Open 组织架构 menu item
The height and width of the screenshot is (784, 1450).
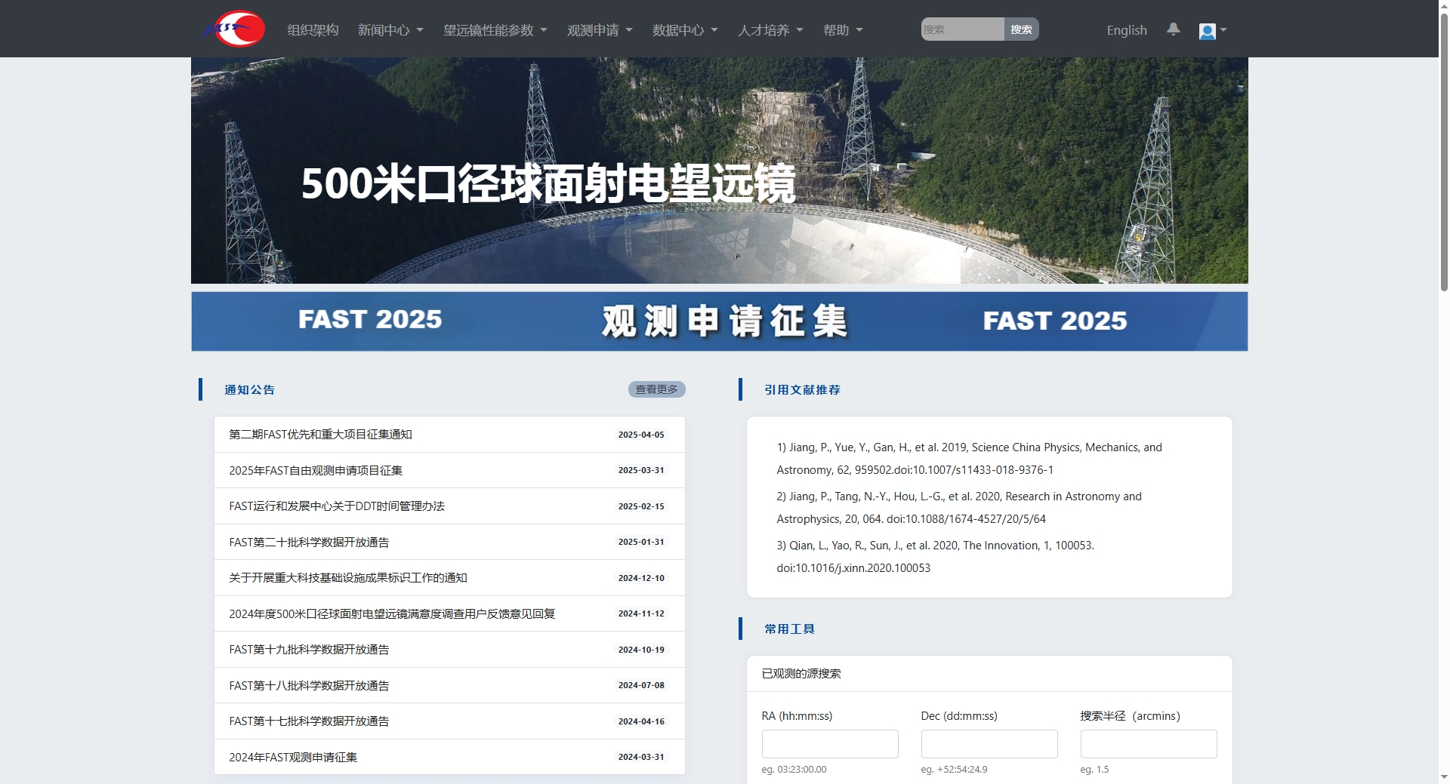tap(313, 30)
